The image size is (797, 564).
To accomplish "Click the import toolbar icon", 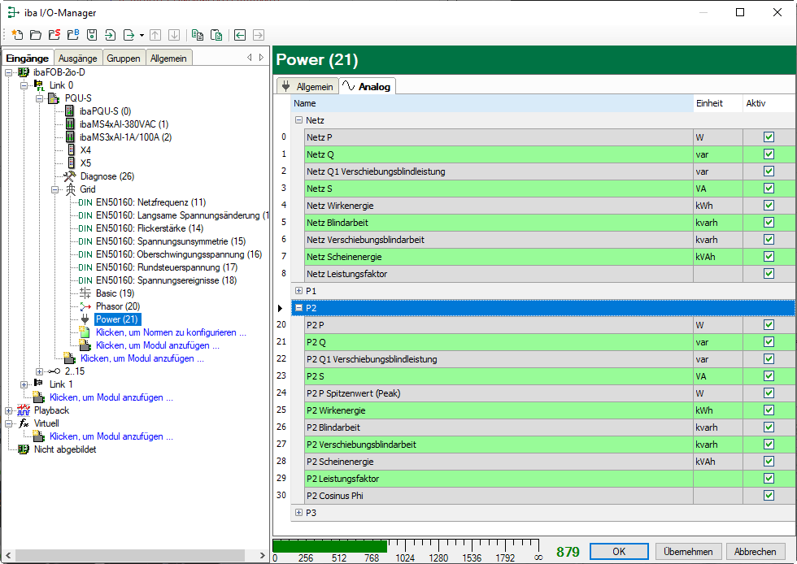I will 111,35.
